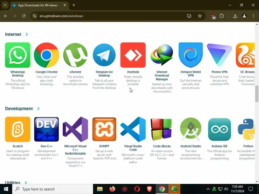Viewport: 259px width, 194px height.
Task: Open the Utilities category heading
Action: (x=13, y=182)
